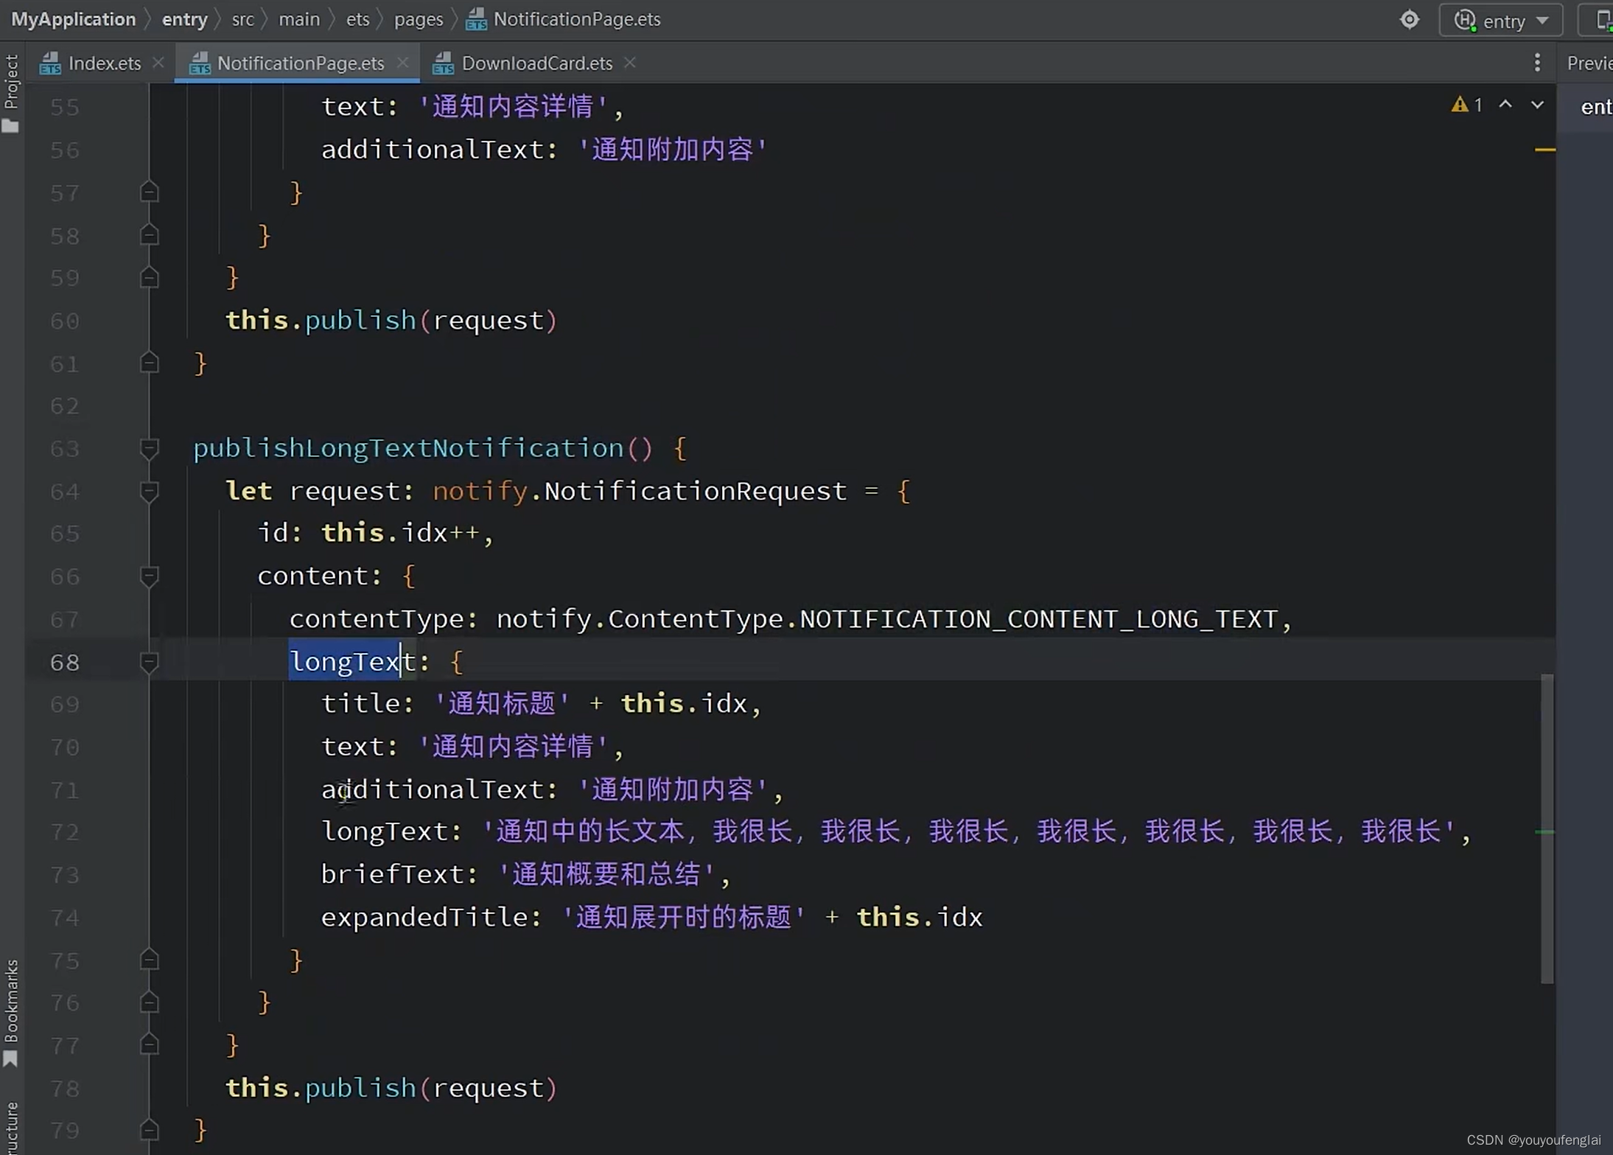The height and width of the screenshot is (1155, 1613).
Task: Click this.publish(request) on line 78
Action: tap(391, 1088)
